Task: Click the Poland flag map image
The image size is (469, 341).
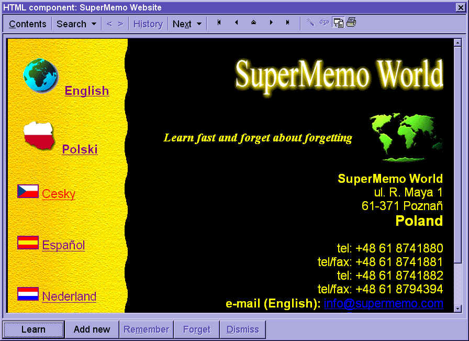Action: (39, 136)
